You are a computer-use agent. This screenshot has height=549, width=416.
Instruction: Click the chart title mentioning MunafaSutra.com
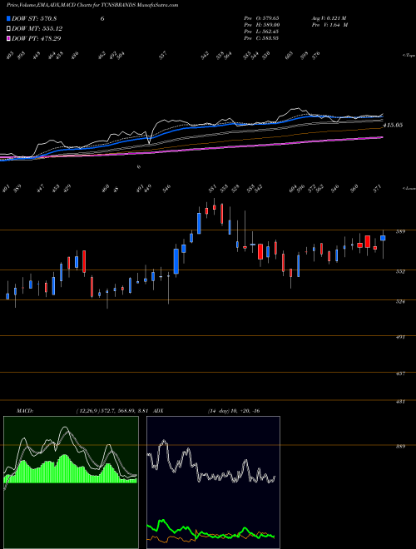tap(93, 5)
